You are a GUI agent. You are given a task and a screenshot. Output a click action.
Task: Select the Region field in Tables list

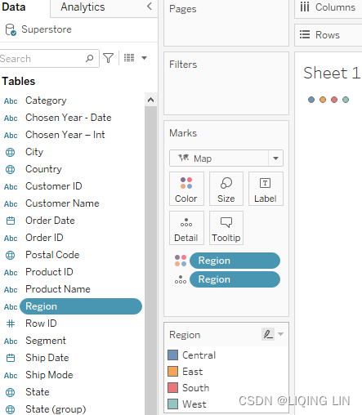[x=81, y=306]
